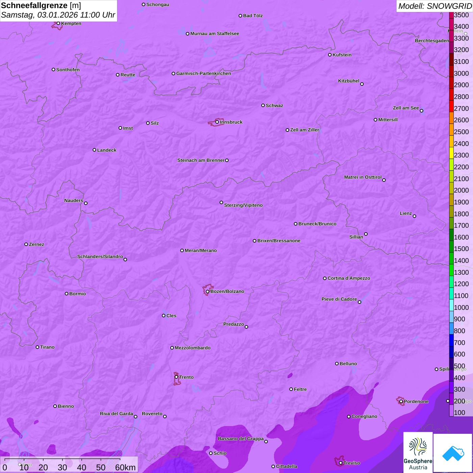
Task: Click the "Zernez" label
Action: [36, 244]
